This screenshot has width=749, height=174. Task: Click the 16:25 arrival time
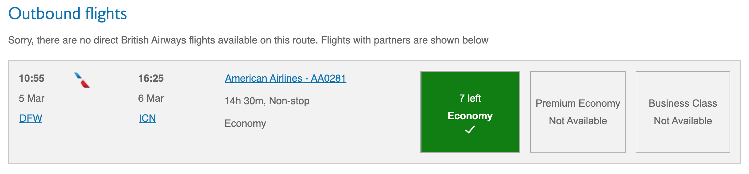click(151, 78)
